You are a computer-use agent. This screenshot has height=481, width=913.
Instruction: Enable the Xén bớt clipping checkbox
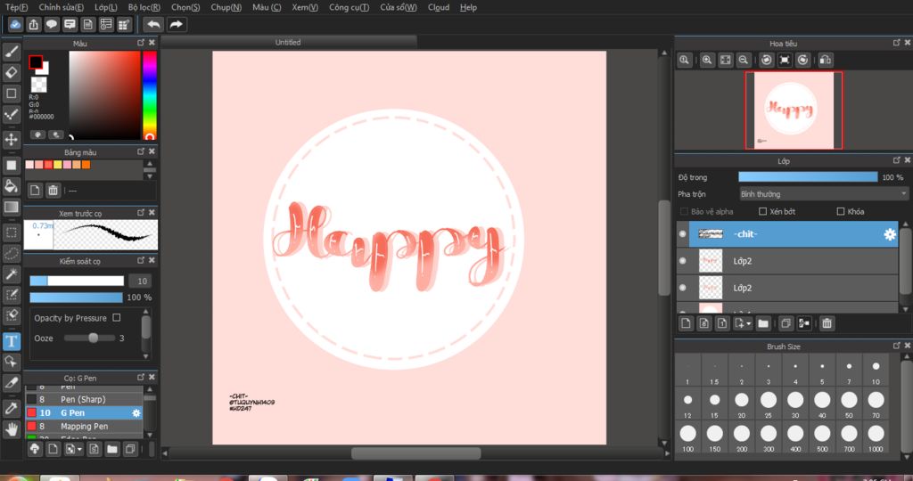tap(763, 212)
